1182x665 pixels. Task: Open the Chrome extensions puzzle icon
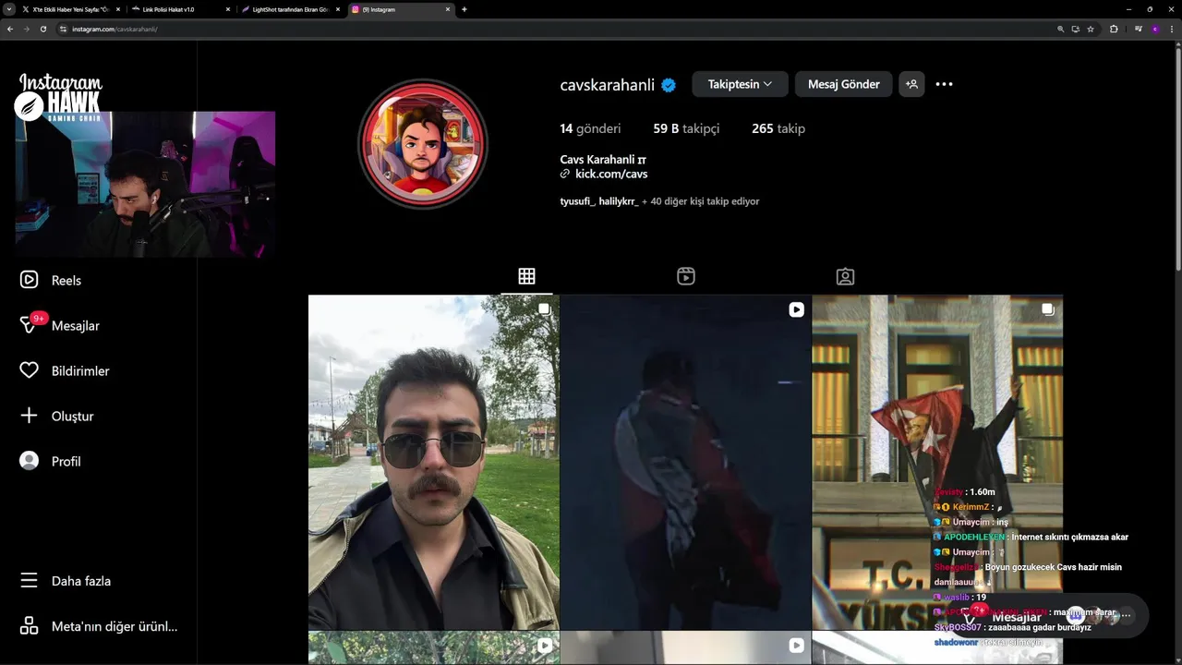[x=1114, y=29]
